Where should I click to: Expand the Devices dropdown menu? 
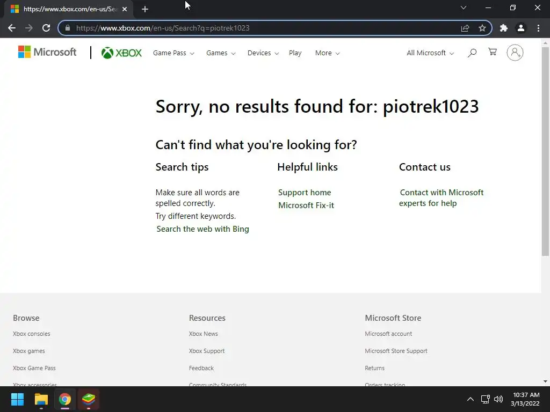point(263,53)
